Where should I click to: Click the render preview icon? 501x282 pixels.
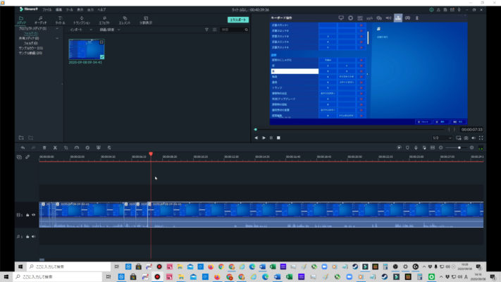pyautogui.click(x=399, y=148)
